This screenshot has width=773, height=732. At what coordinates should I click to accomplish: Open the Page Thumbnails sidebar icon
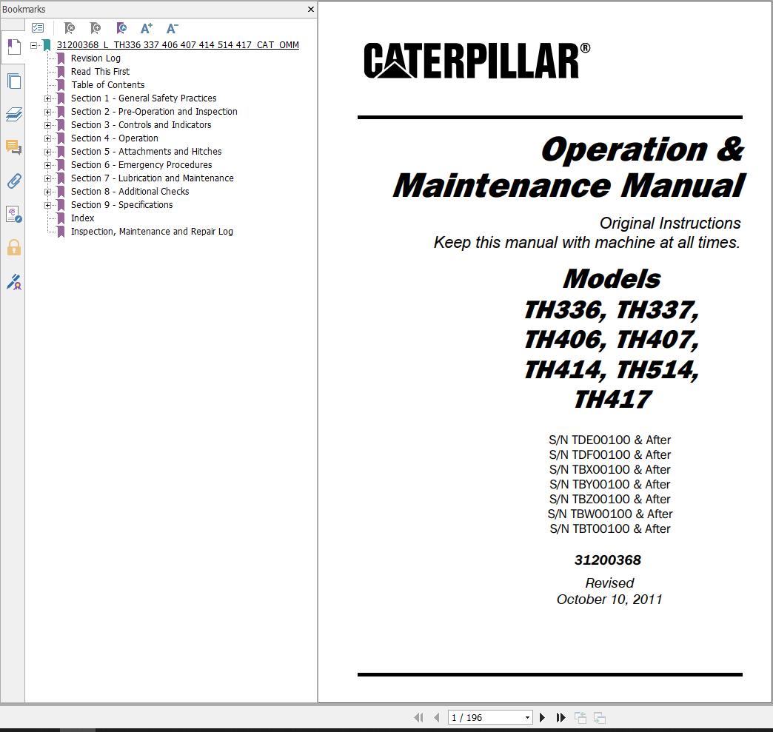click(x=14, y=81)
